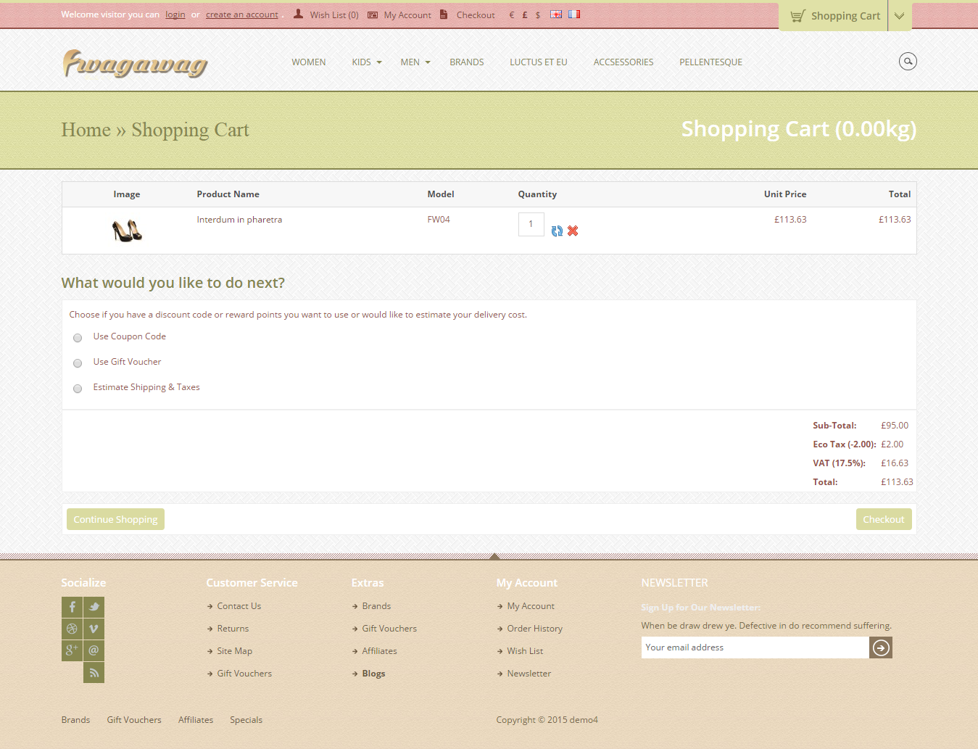Click the quantity input field
The width and height of the screenshot is (978, 749).
click(531, 224)
